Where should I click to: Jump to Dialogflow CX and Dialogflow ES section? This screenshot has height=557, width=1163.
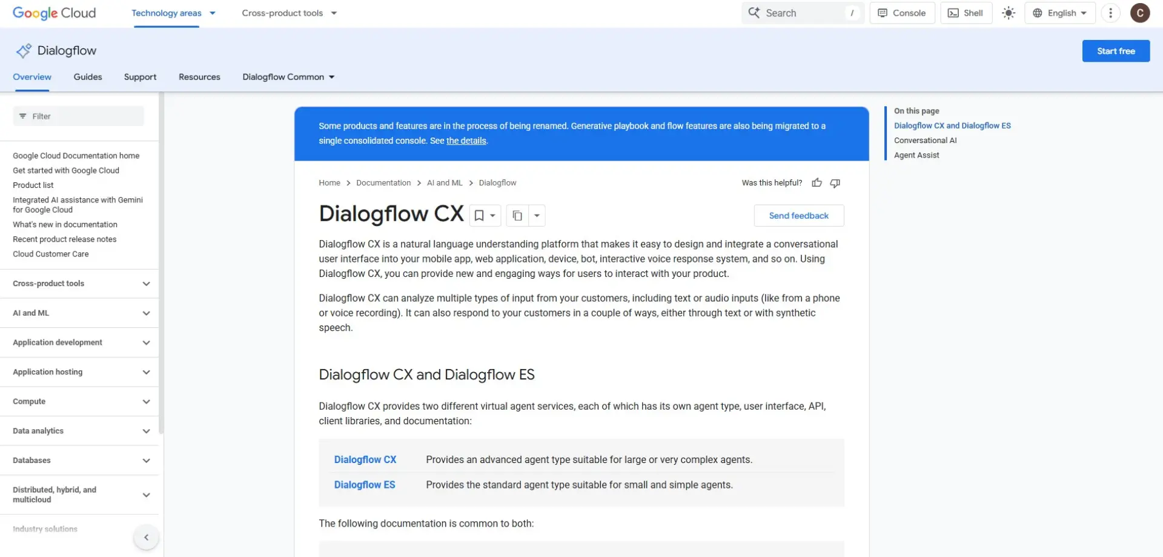pos(952,125)
